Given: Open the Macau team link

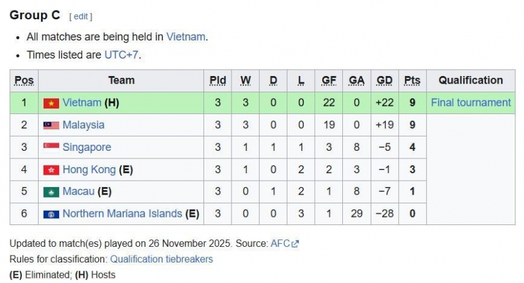Looking at the screenshot, I should tap(78, 192).
